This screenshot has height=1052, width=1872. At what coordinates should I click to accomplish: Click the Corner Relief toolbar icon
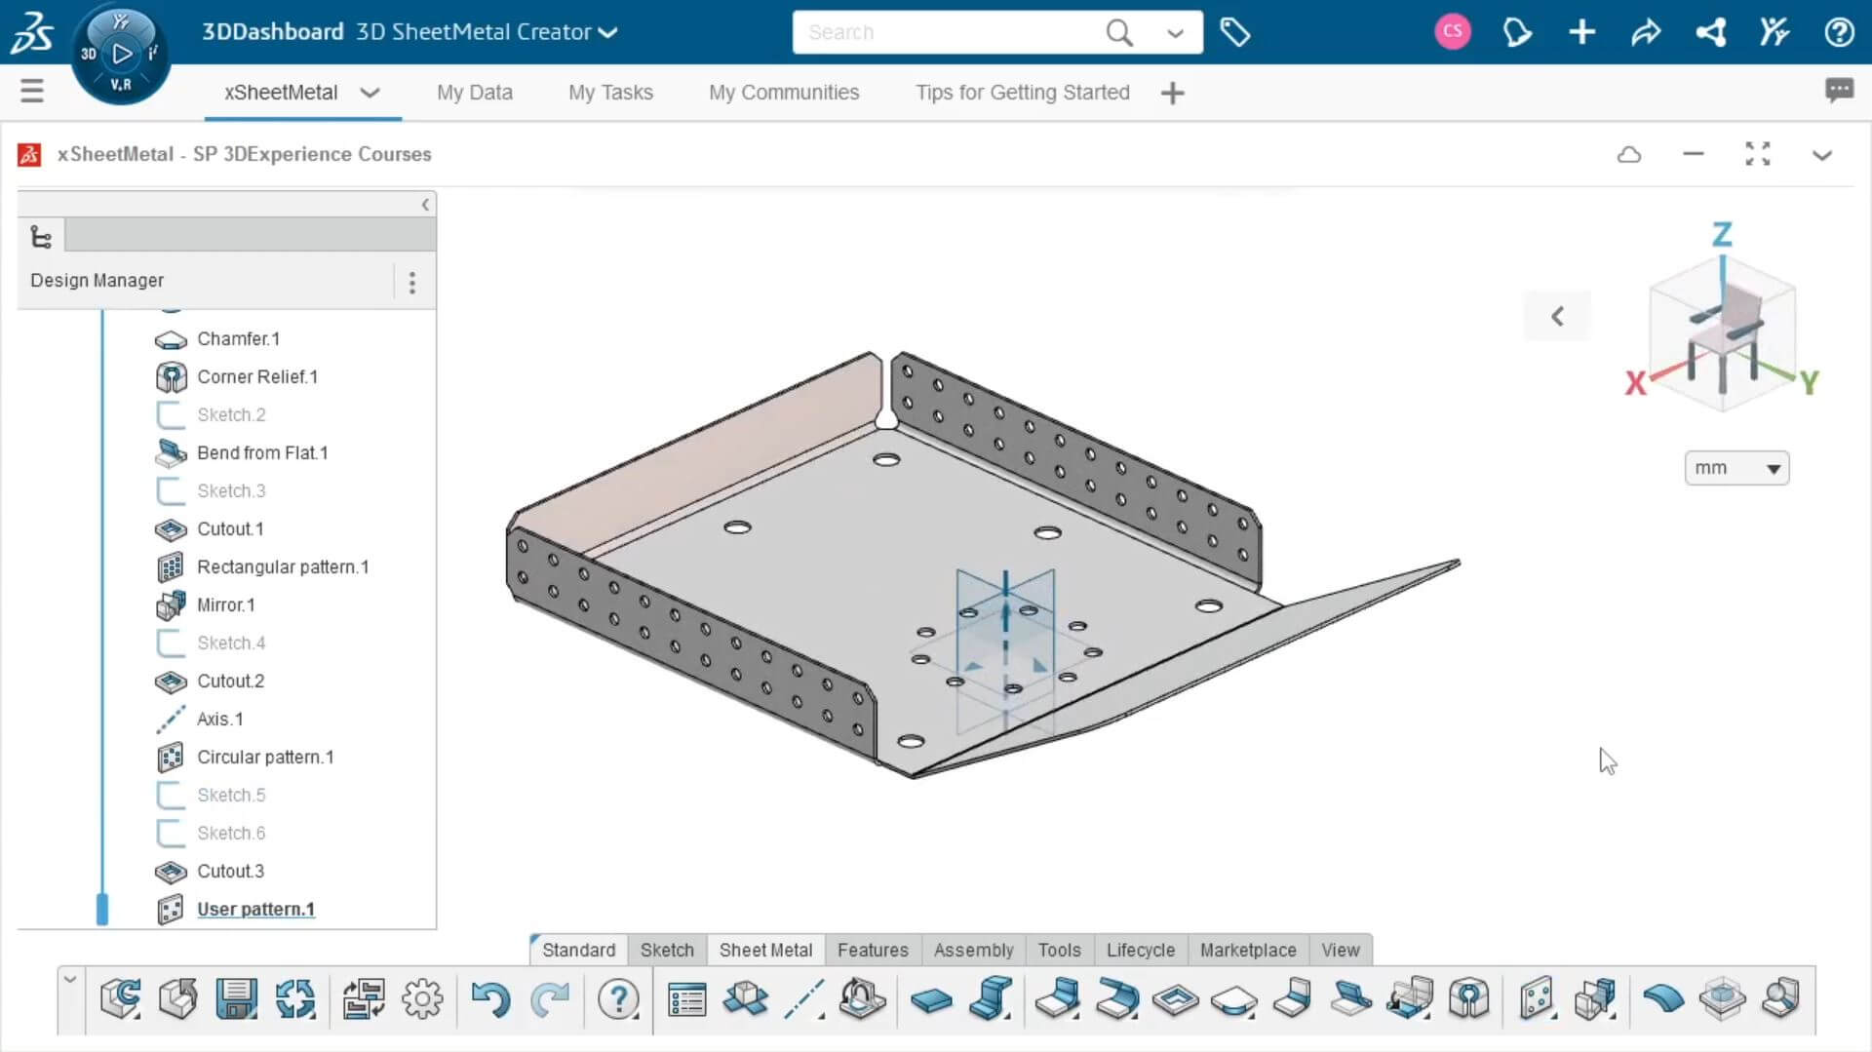pos(1468,999)
